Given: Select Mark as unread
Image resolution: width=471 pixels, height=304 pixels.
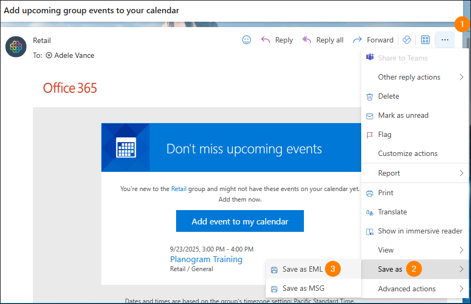Looking at the screenshot, I should (403, 115).
